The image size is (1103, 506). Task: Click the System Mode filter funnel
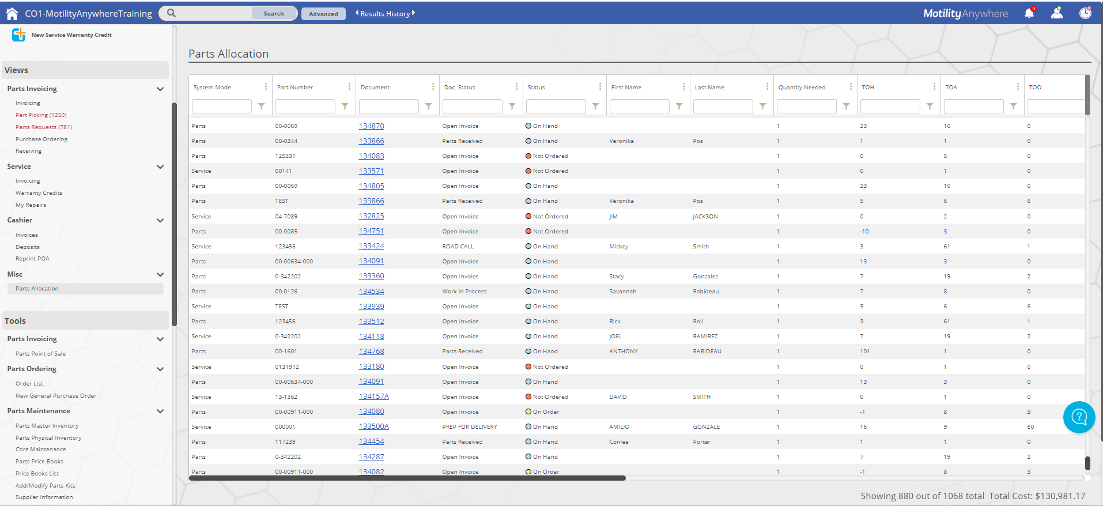(x=262, y=107)
